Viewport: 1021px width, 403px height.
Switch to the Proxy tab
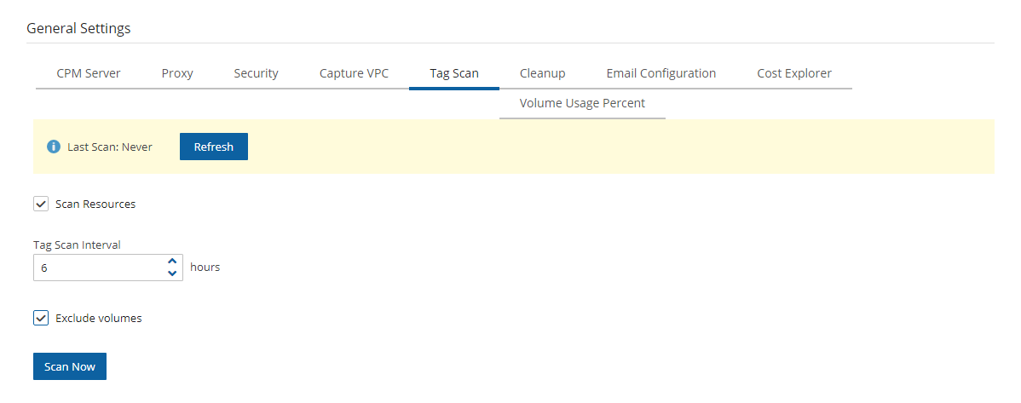pyautogui.click(x=177, y=73)
